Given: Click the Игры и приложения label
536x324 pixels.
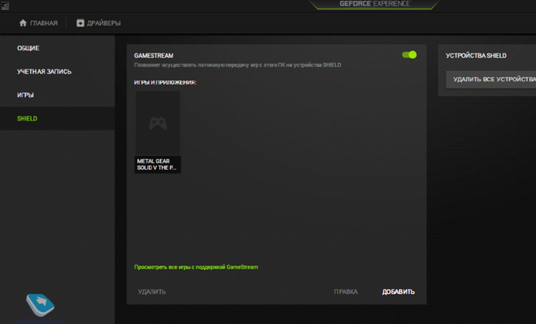Looking at the screenshot, I should click(x=165, y=82).
